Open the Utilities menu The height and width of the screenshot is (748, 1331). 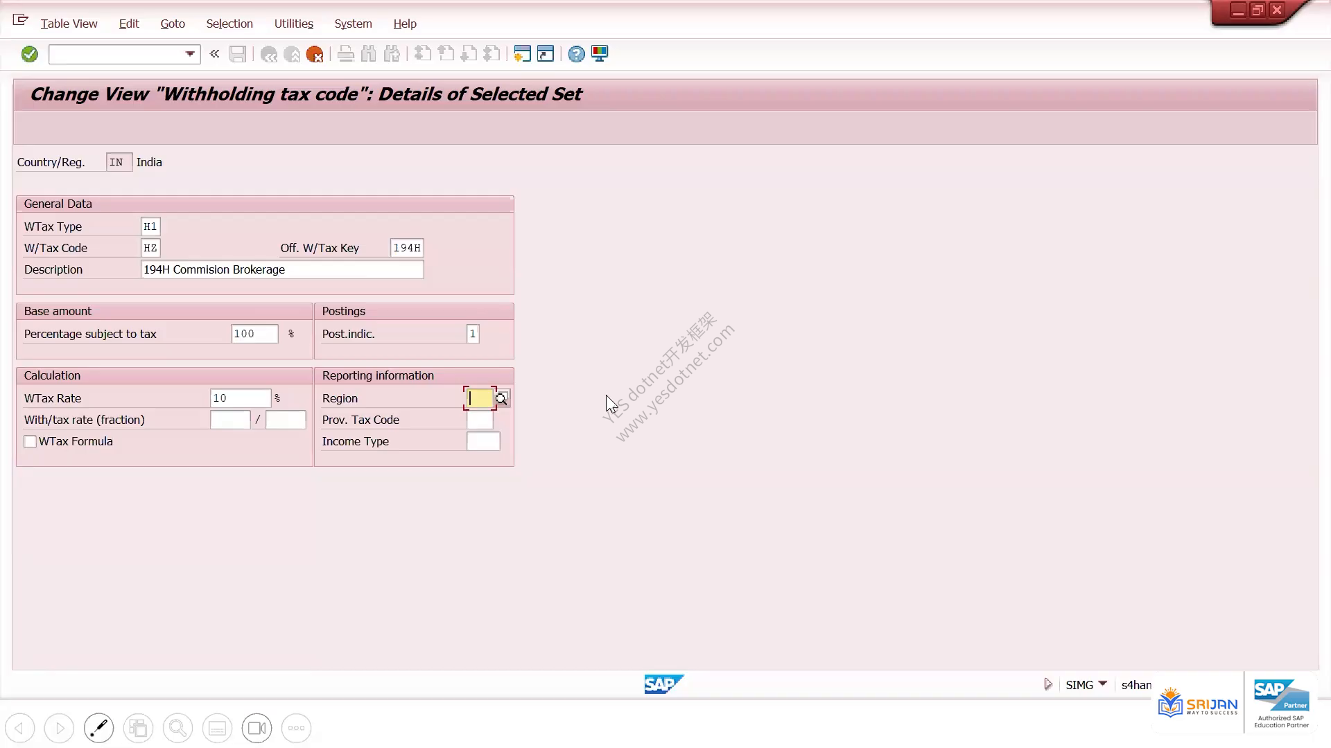point(293,24)
